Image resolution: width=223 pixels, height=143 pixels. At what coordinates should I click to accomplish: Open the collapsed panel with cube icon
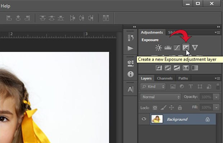click(x=131, y=63)
